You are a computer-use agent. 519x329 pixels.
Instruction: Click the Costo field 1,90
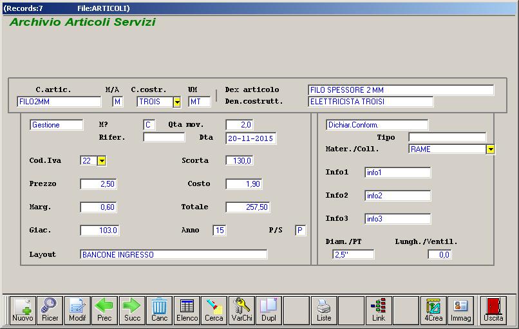tap(244, 184)
